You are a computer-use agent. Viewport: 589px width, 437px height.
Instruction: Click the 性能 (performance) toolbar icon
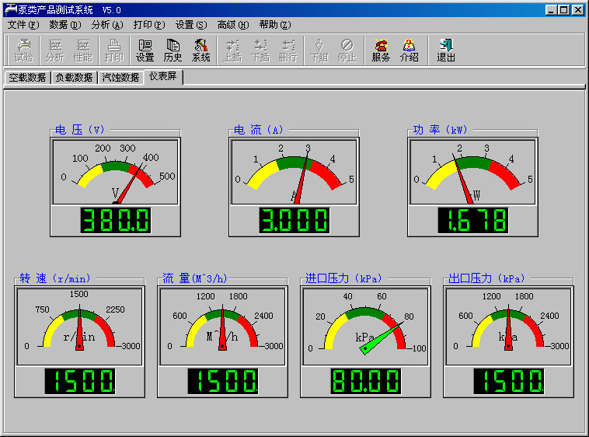(x=82, y=51)
